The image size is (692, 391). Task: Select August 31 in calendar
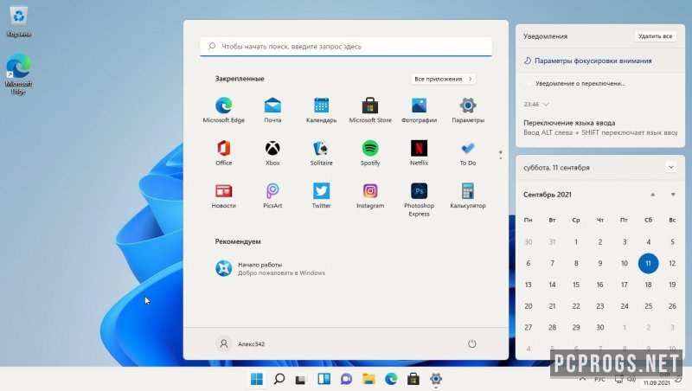tap(552, 242)
